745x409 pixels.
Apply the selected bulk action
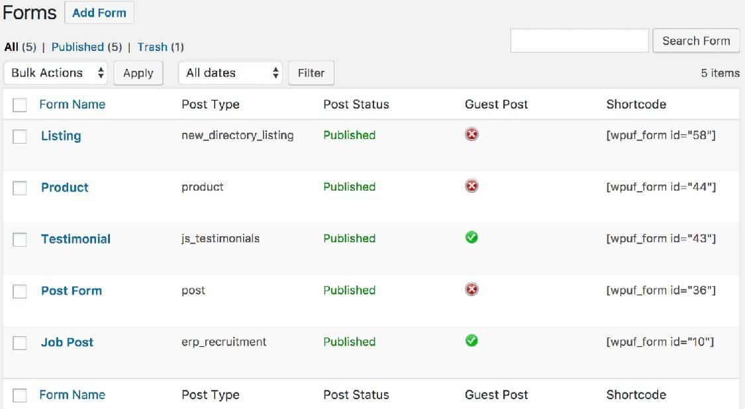click(x=138, y=73)
